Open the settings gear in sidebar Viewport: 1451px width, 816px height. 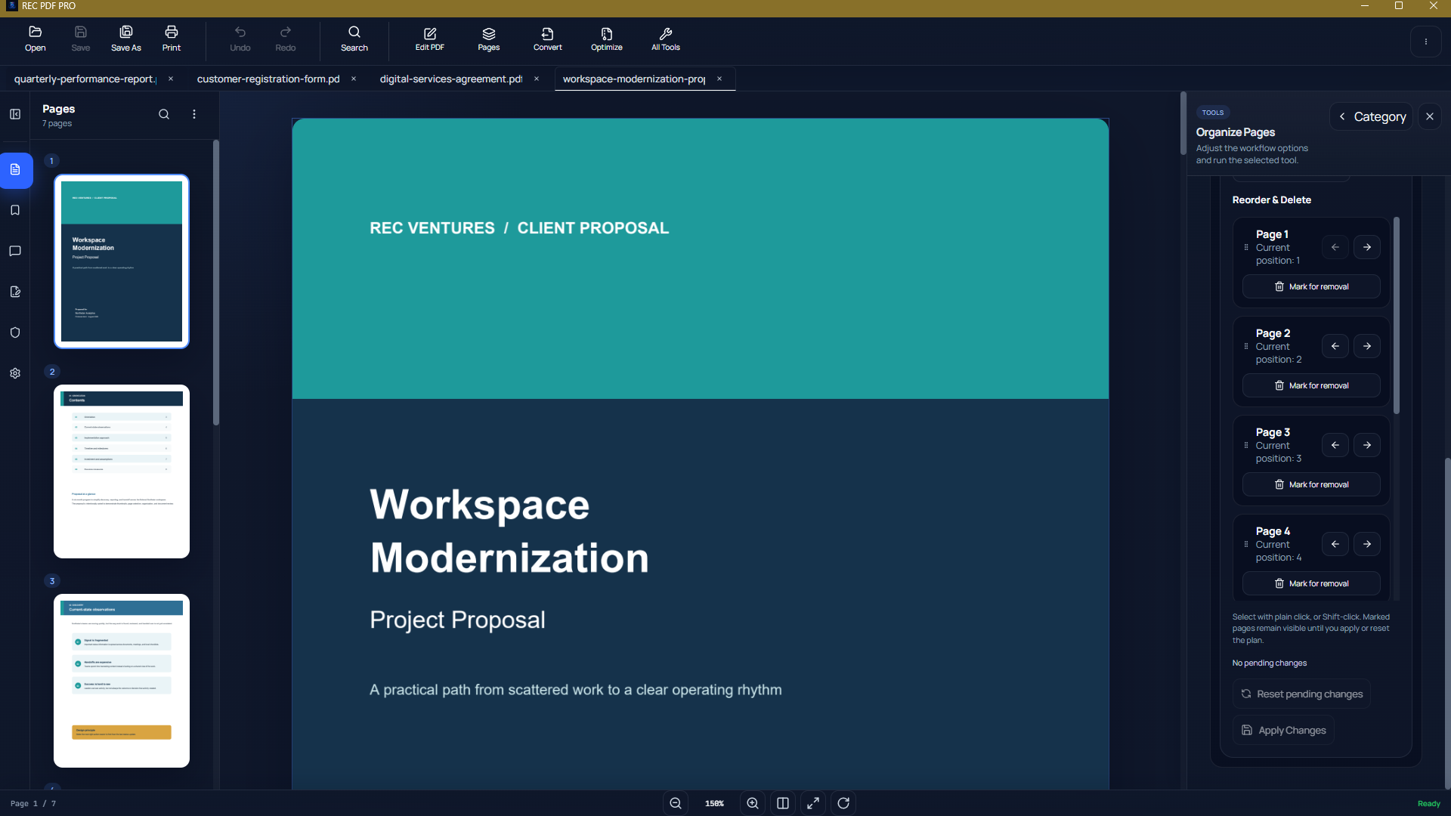pos(15,373)
